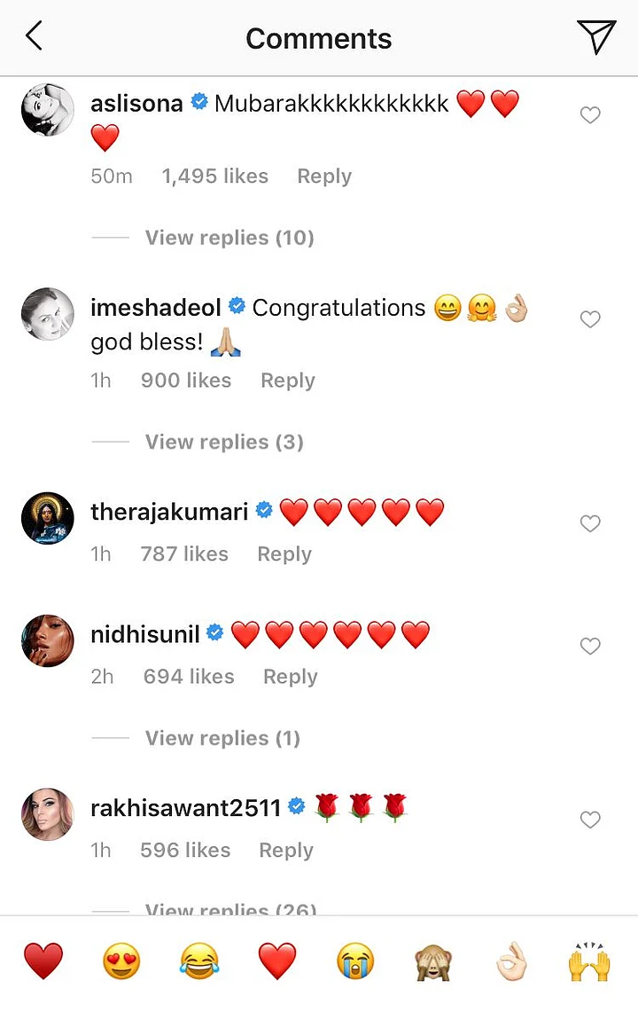Insert raising hands emoji
Screen dimensions: 638x1012
pyautogui.click(x=589, y=961)
